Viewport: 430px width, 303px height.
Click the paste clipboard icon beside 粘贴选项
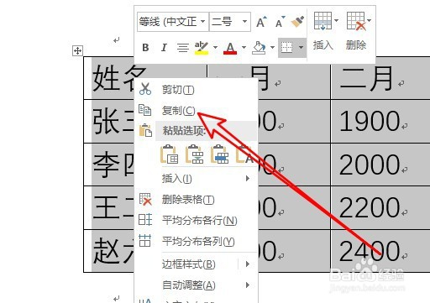tap(145, 130)
